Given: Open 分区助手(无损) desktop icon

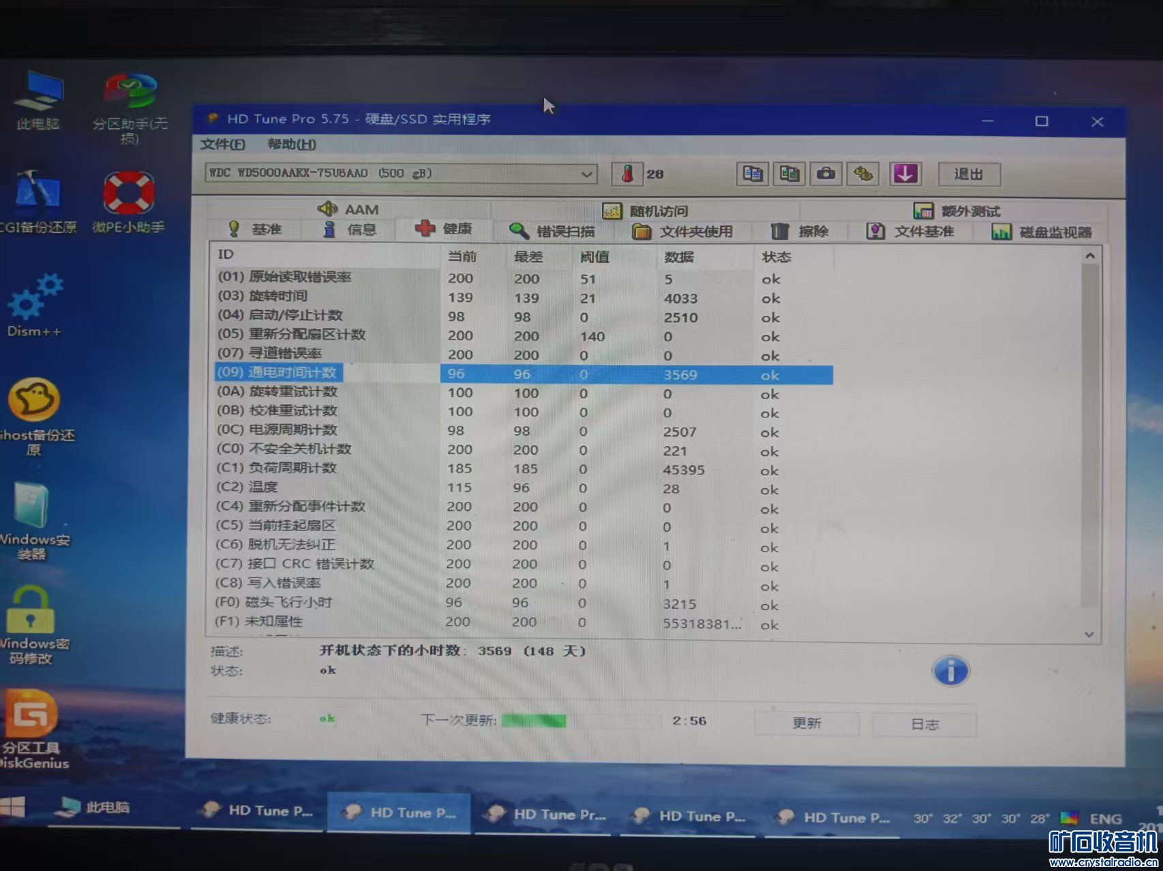Looking at the screenshot, I should tap(130, 109).
